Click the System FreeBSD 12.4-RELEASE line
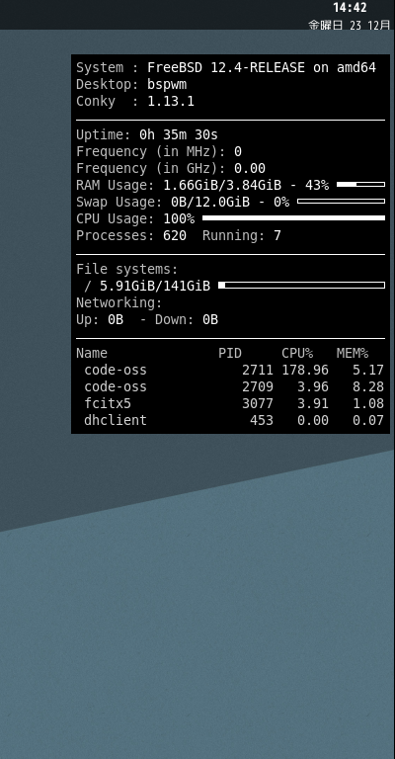Image resolution: width=395 pixels, height=759 pixels. (226, 68)
